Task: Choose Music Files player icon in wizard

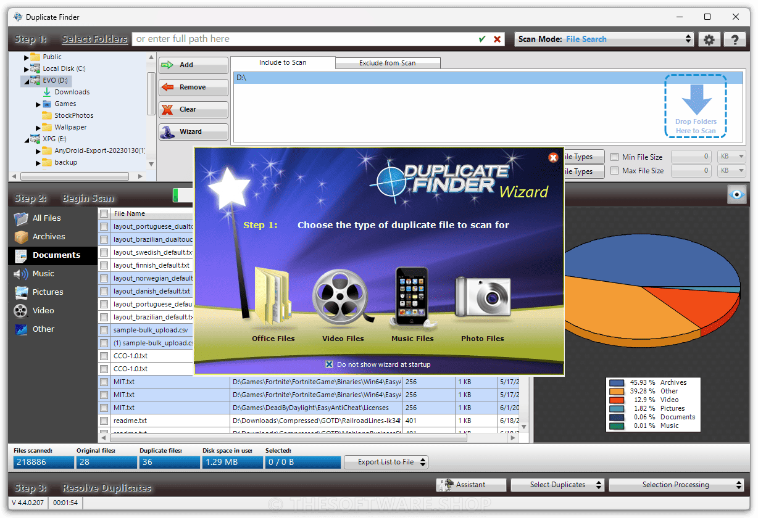Action: (x=412, y=297)
